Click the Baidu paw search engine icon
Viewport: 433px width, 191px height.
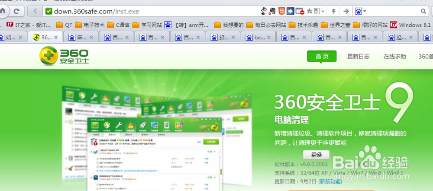pos(359,11)
